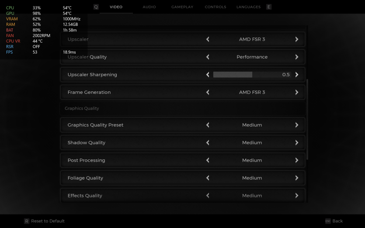Click right arrow for Foliage Quality
Viewport: 365px width, 228px height.
[x=297, y=178]
